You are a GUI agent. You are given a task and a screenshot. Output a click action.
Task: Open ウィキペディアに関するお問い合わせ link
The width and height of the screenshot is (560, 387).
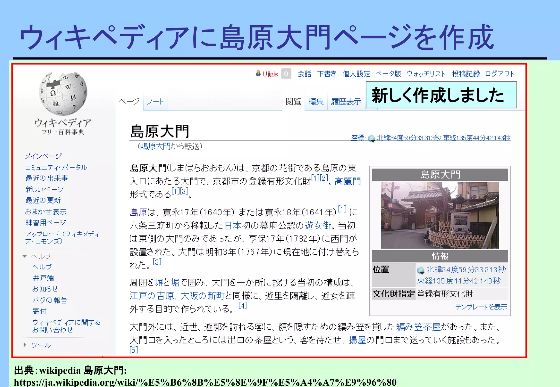tap(66, 326)
